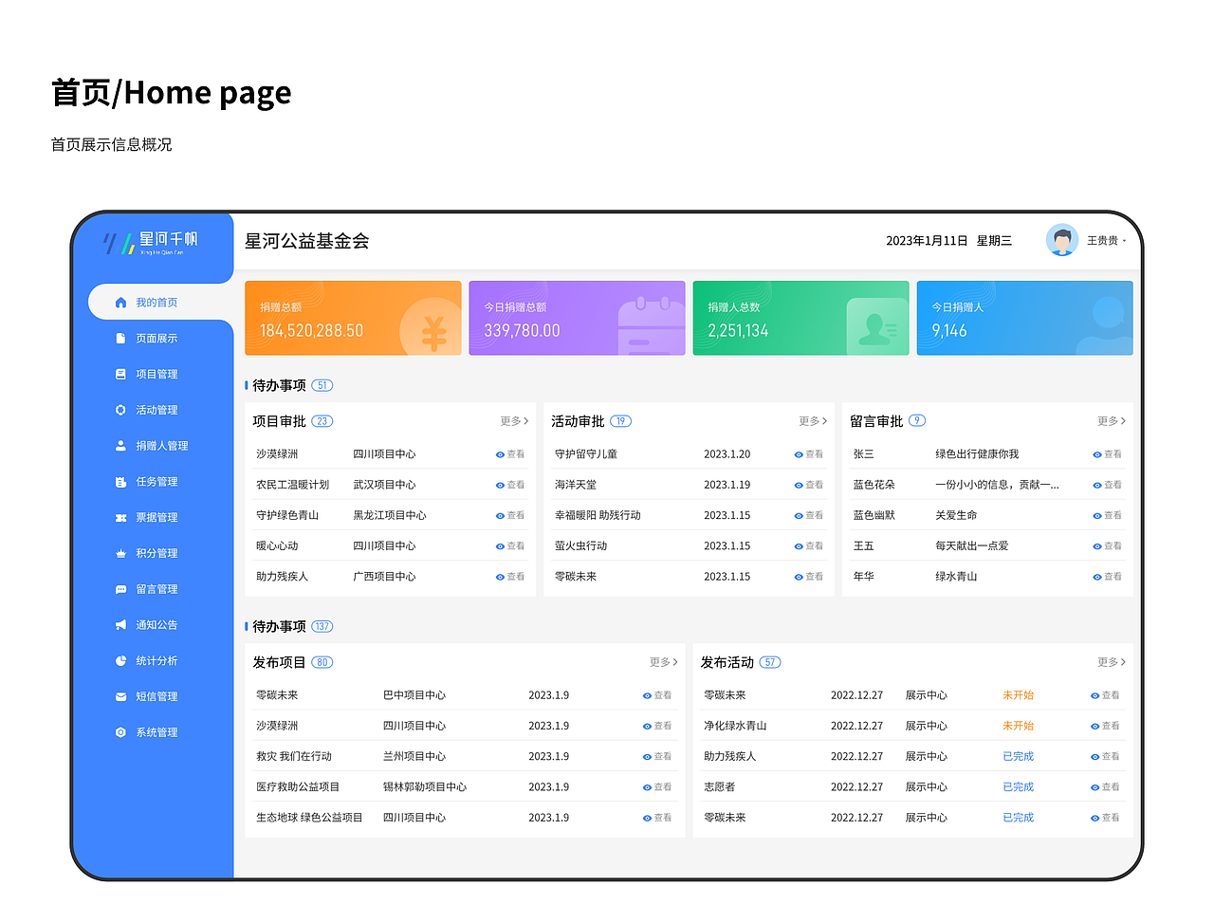1214x923 pixels.
Task: Click the person icon beside 捐赠人管理
Action: click(120, 446)
